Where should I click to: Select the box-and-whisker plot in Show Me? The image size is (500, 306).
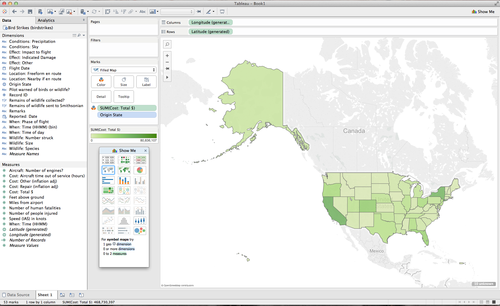pos(140,221)
